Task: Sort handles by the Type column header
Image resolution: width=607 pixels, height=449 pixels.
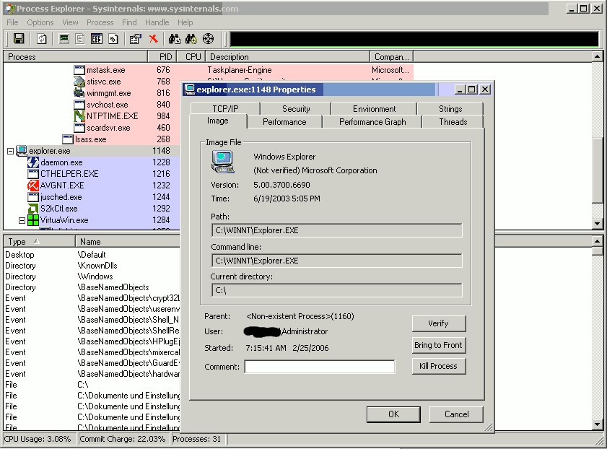Action: (x=40, y=242)
